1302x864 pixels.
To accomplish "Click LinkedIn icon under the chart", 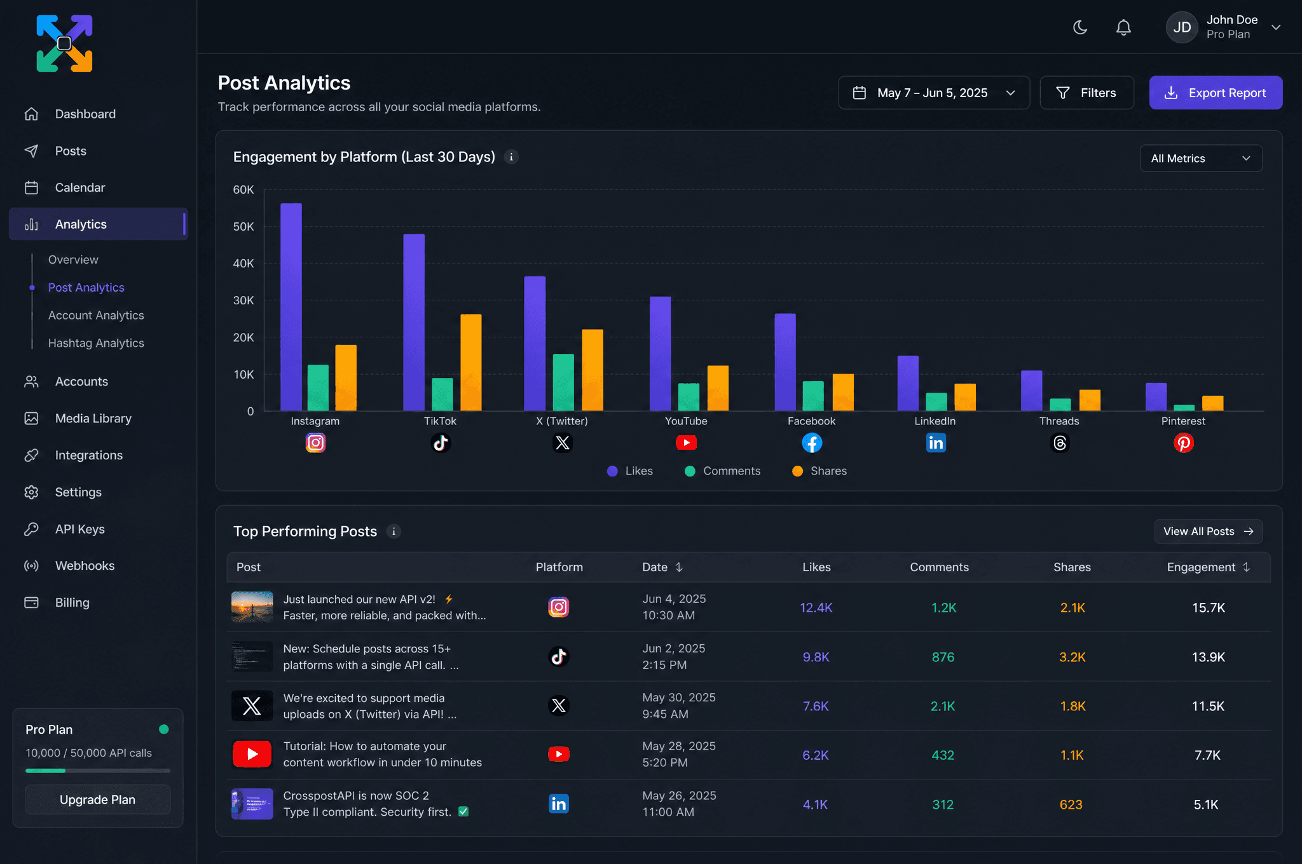I will [936, 443].
